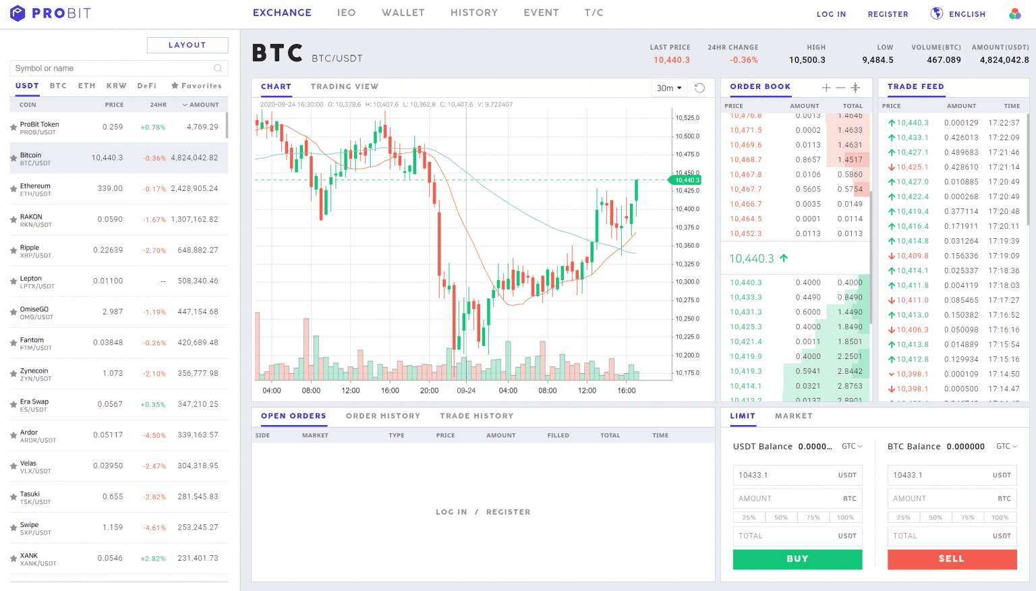Open the HISTORY page
Screen dimensions: 1036x591
point(474,13)
